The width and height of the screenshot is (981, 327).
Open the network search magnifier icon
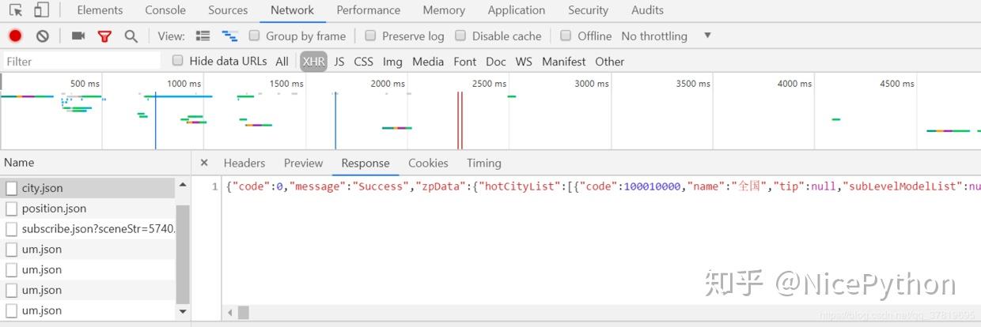(x=131, y=36)
